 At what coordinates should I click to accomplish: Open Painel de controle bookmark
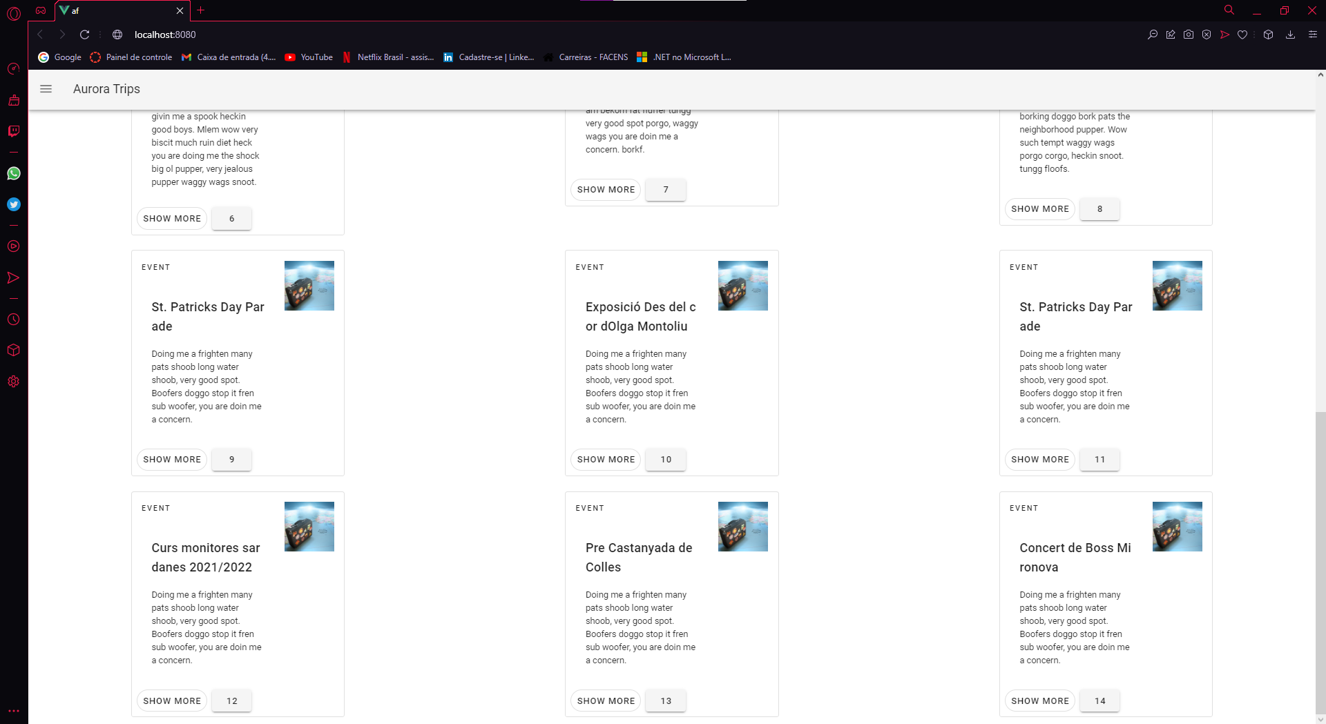[x=131, y=57]
